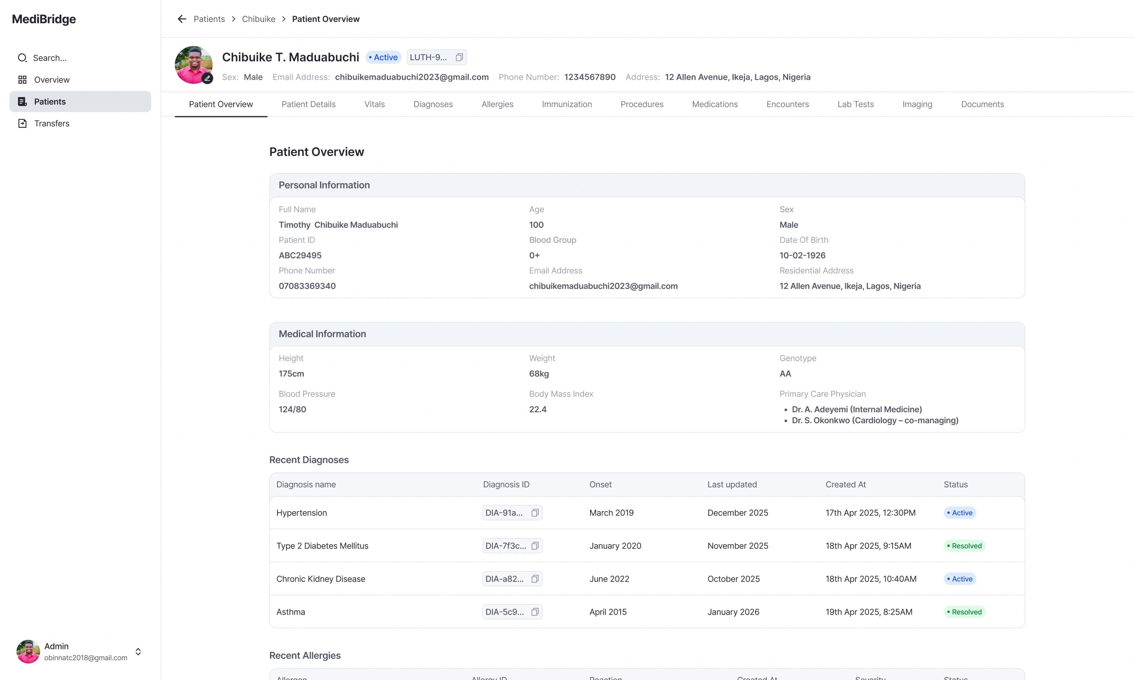Click the Asthma diagnosis name
This screenshot has height=680, width=1134.
pos(291,612)
